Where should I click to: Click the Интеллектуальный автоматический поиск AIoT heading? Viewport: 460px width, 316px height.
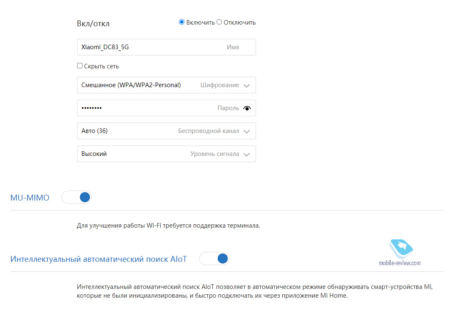point(99,259)
